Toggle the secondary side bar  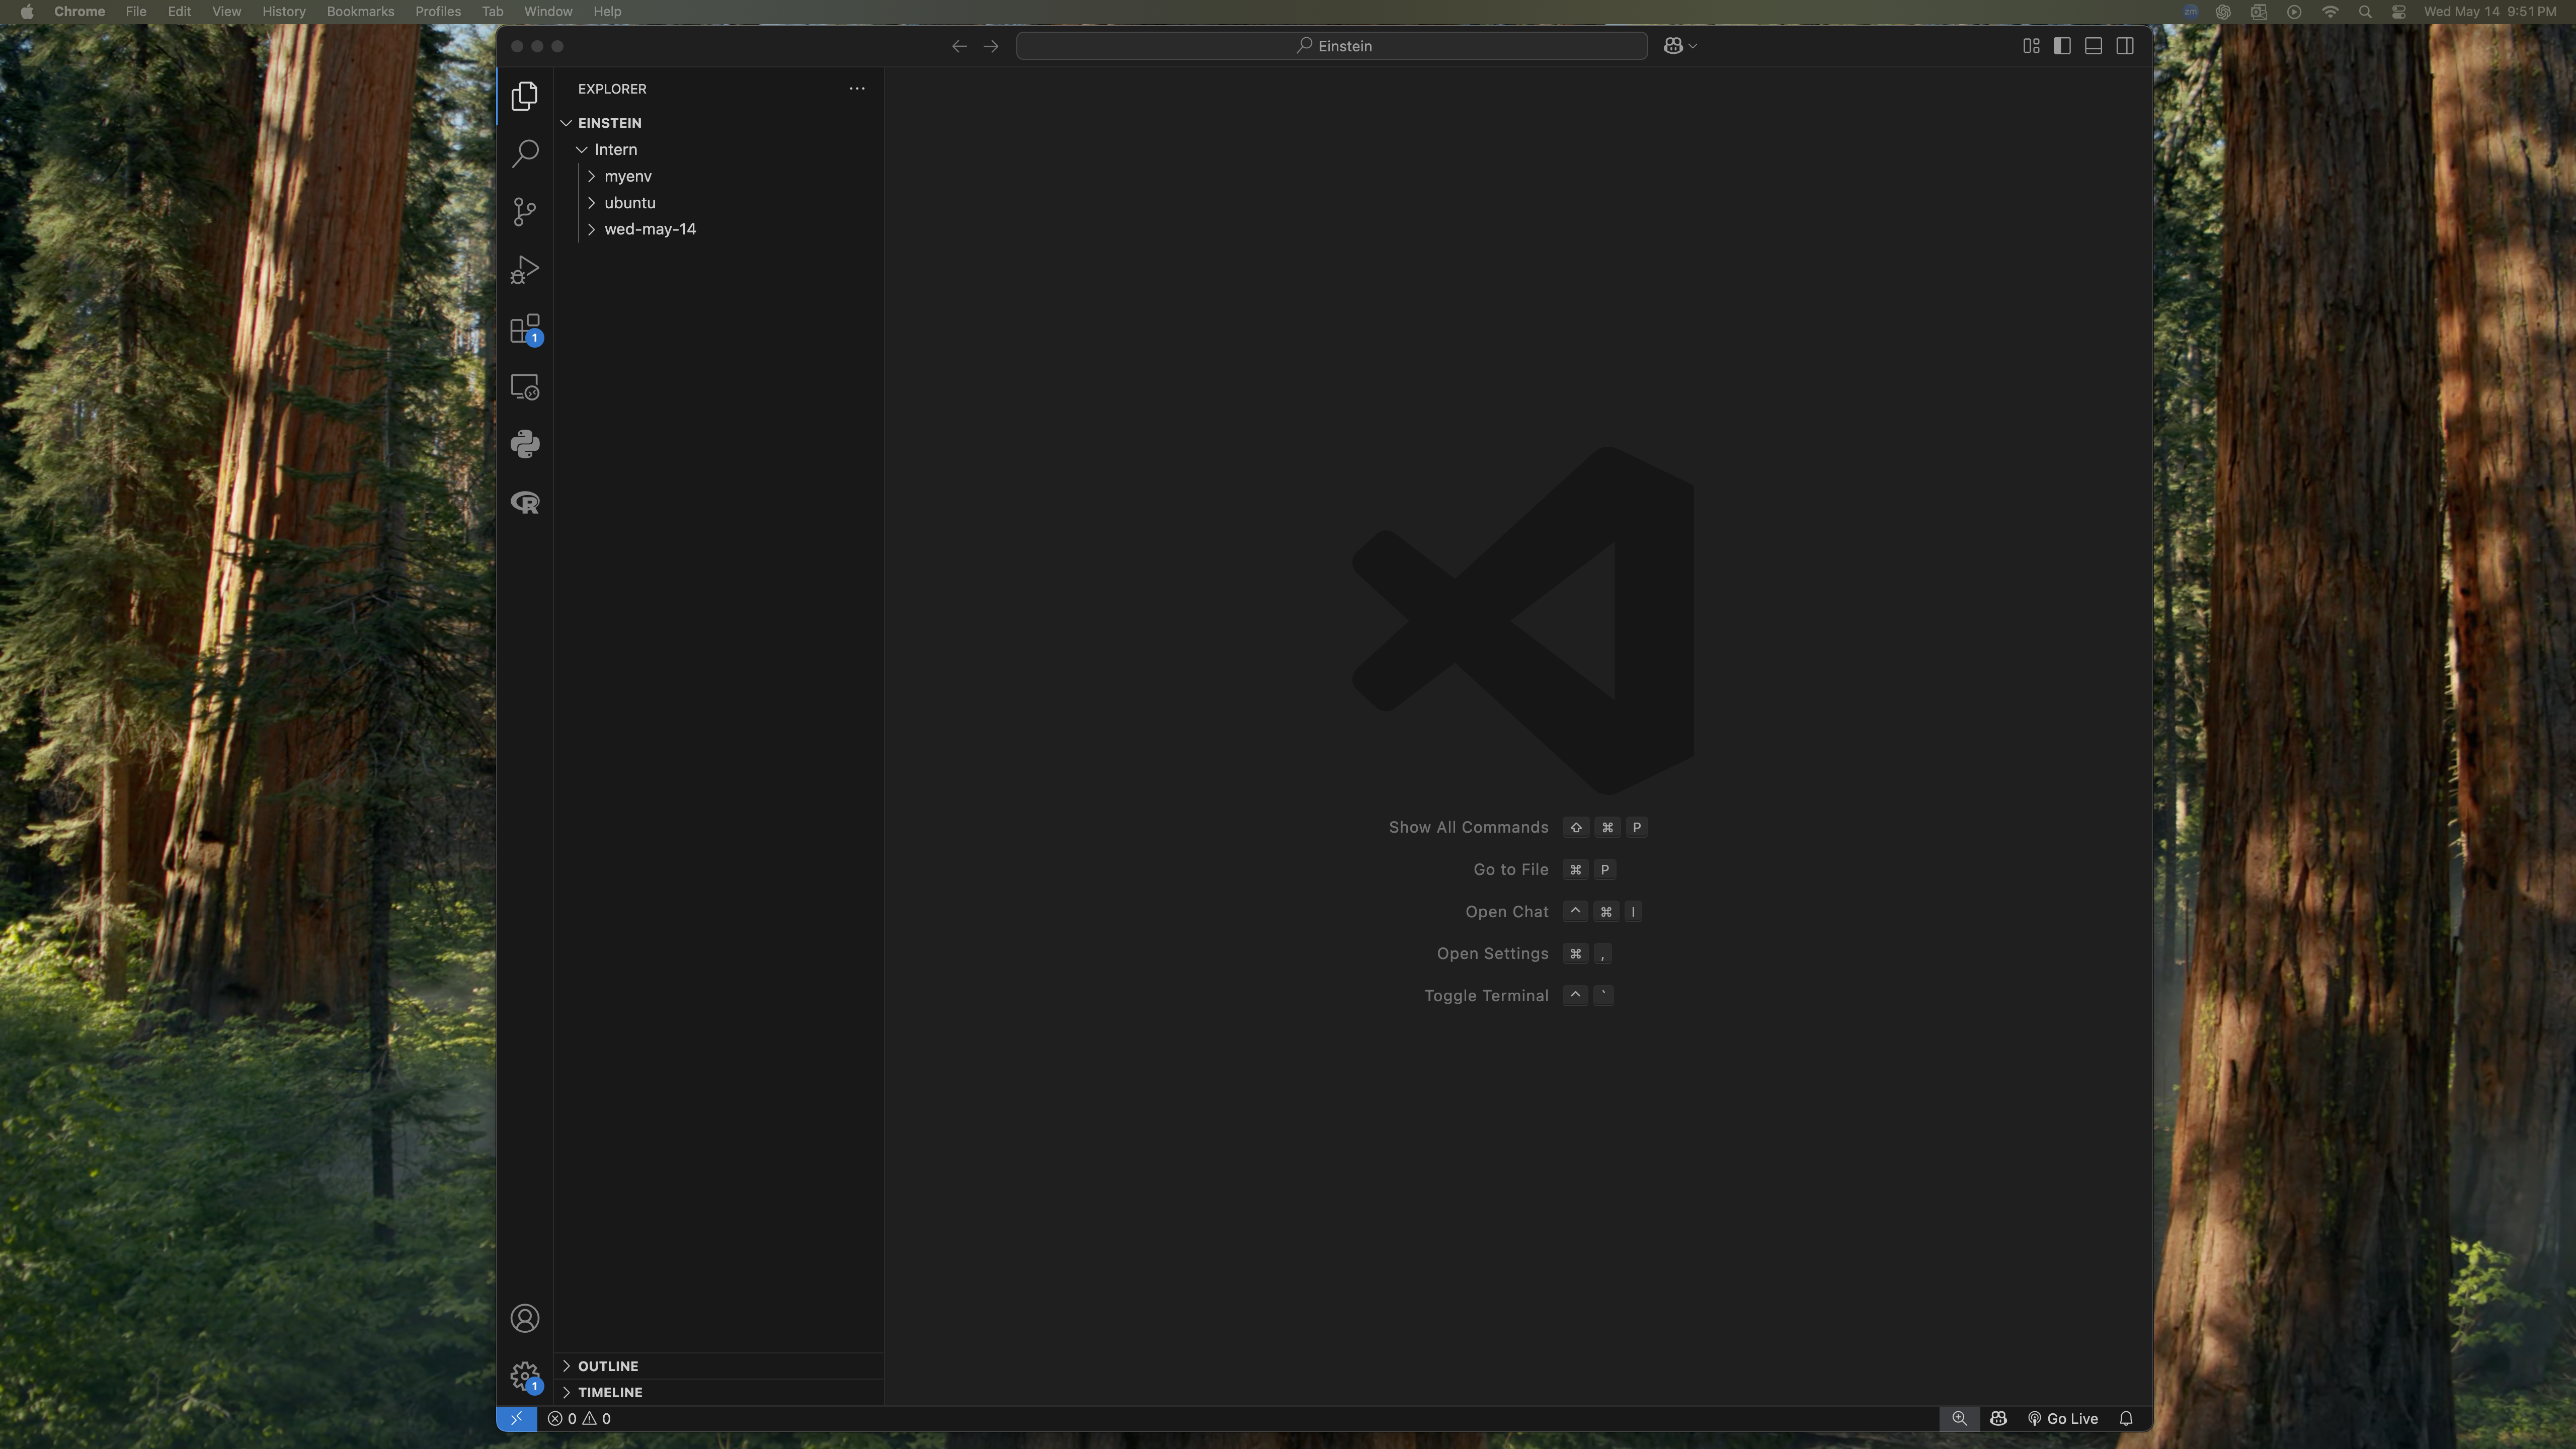(2125, 46)
